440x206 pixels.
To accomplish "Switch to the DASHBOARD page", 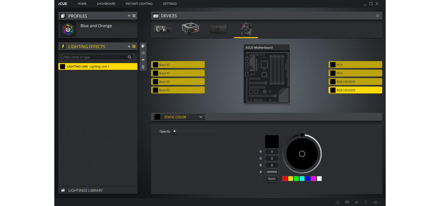I will (x=106, y=4).
